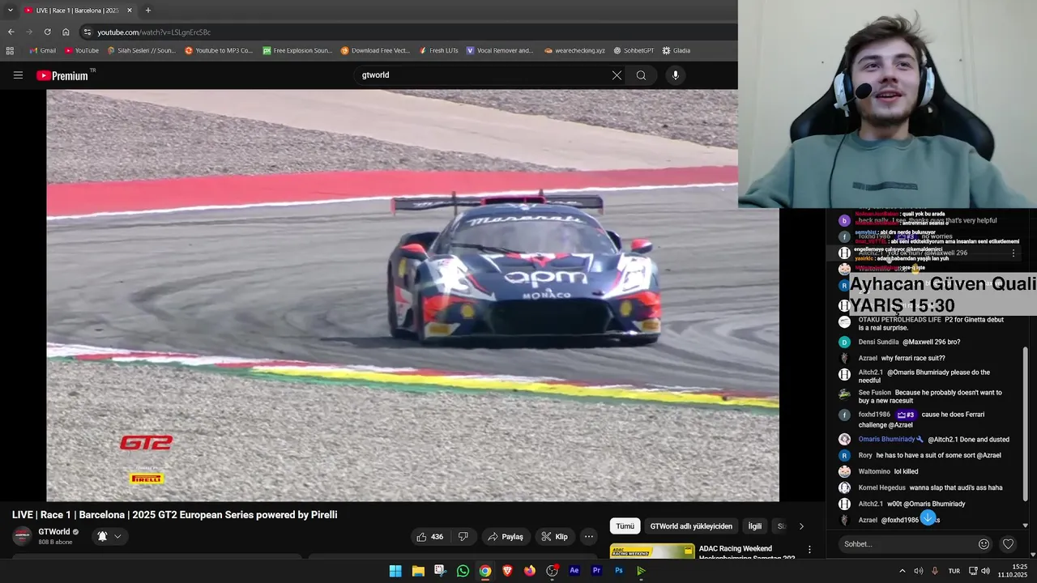Select the Tümü filter chip

tap(625, 526)
